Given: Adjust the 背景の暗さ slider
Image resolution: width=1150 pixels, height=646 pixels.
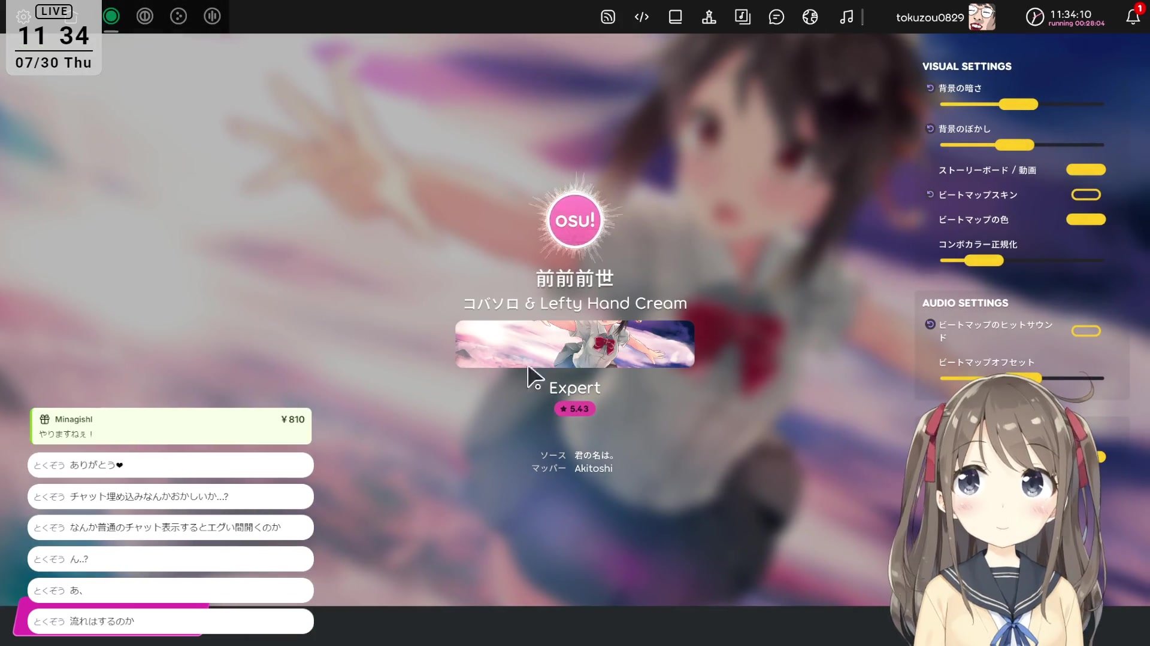Looking at the screenshot, I should click(1022, 104).
